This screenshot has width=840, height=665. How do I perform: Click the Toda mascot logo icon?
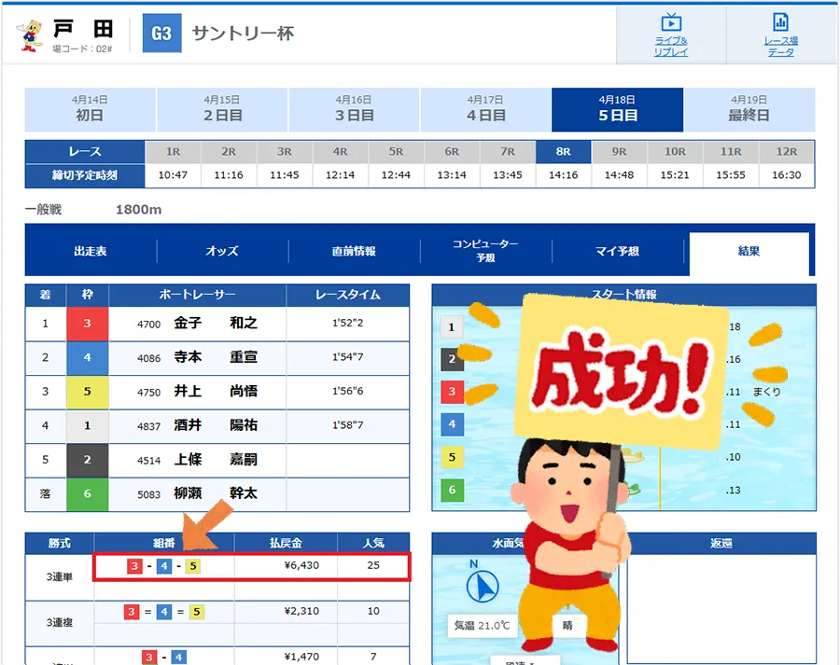coord(31,35)
